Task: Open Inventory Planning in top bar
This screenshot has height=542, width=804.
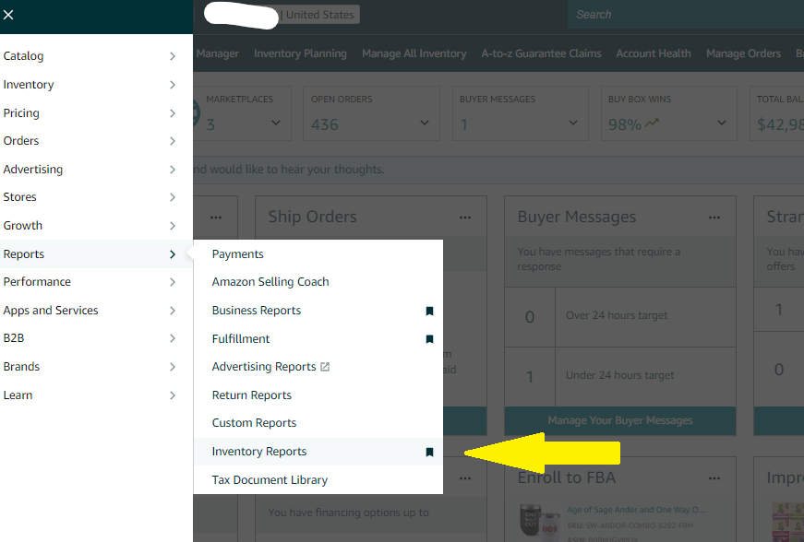Action: pos(300,53)
